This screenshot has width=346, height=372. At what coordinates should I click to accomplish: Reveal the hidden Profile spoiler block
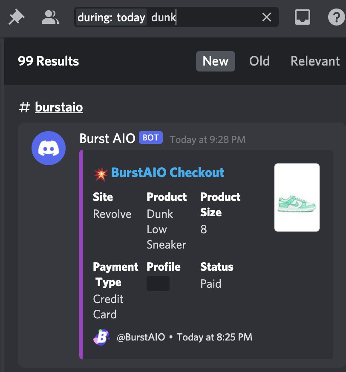pyautogui.click(x=158, y=283)
